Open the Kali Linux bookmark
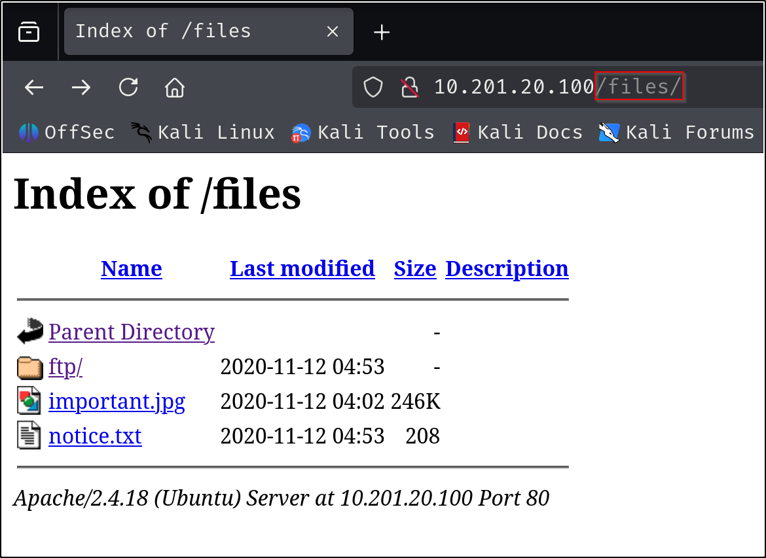Image resolution: width=766 pixels, height=558 pixels. (202, 133)
